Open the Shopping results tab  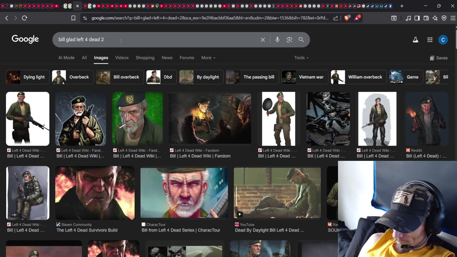[145, 58]
